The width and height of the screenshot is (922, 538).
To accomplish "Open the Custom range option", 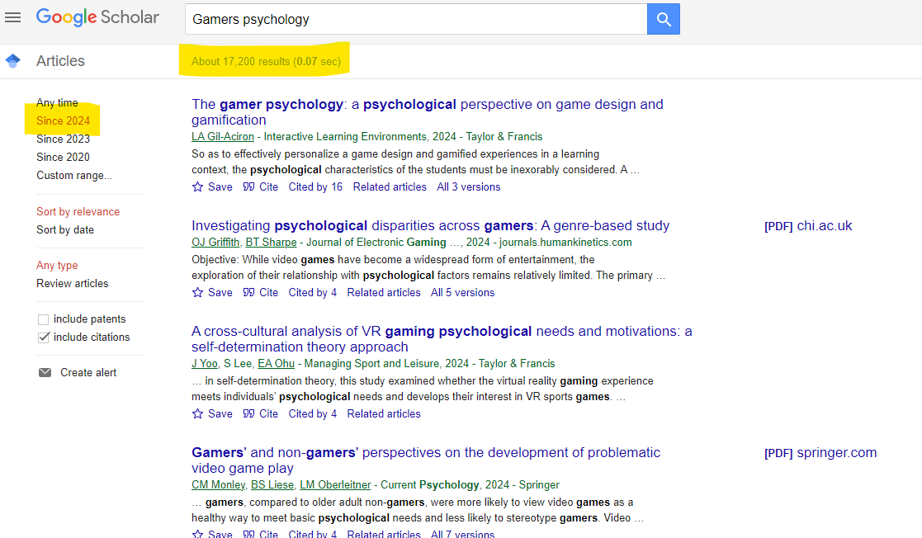I will click(x=74, y=176).
